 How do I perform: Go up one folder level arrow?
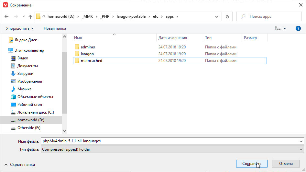pyautogui.click(x=30, y=16)
